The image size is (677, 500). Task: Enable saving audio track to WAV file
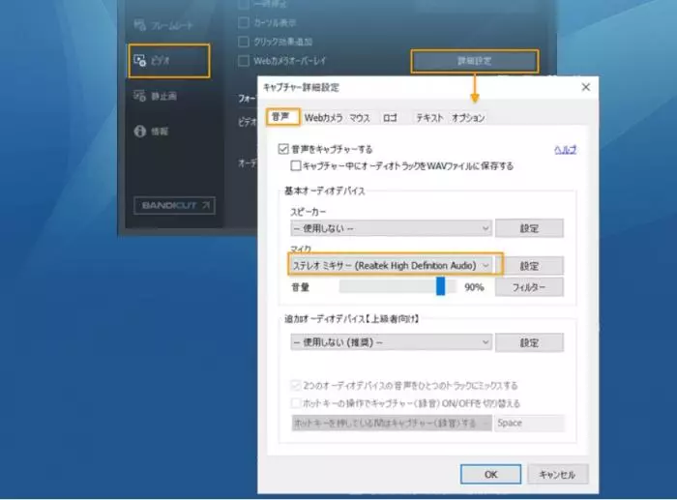[295, 165]
